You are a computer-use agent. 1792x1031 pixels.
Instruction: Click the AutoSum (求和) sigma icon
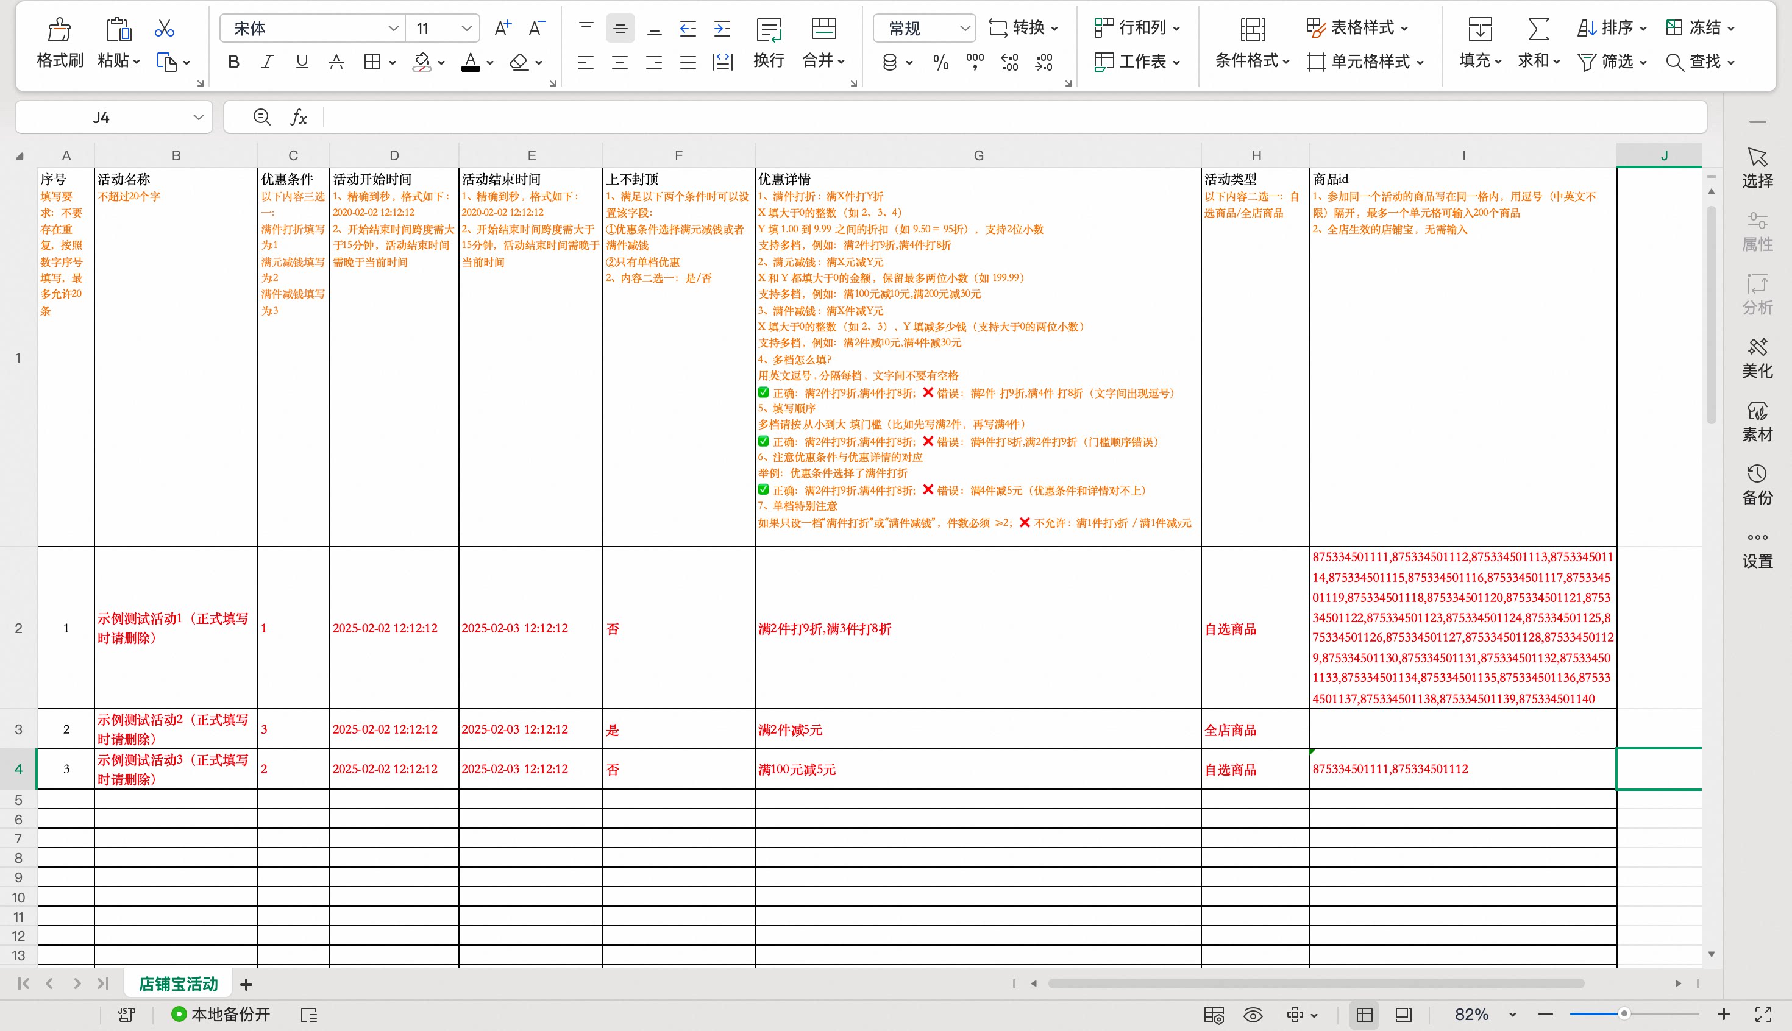1538,30
